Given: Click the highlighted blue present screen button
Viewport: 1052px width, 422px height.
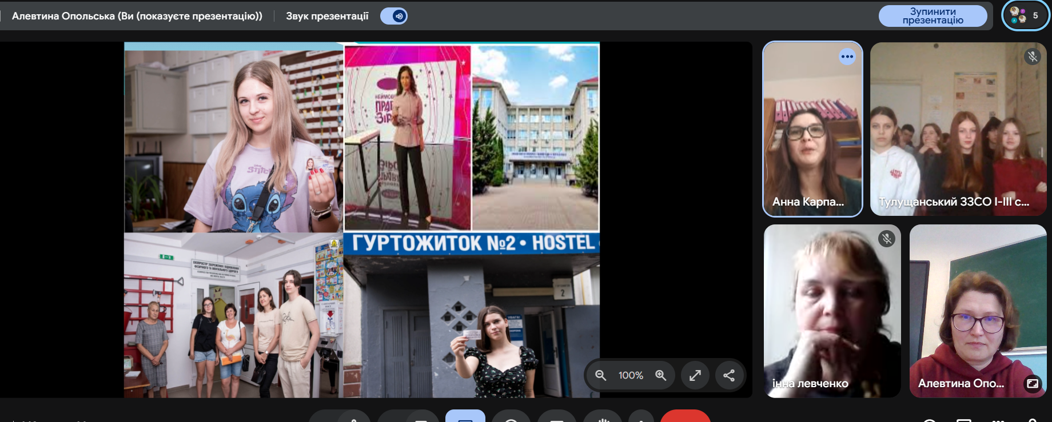Looking at the screenshot, I should 465,417.
